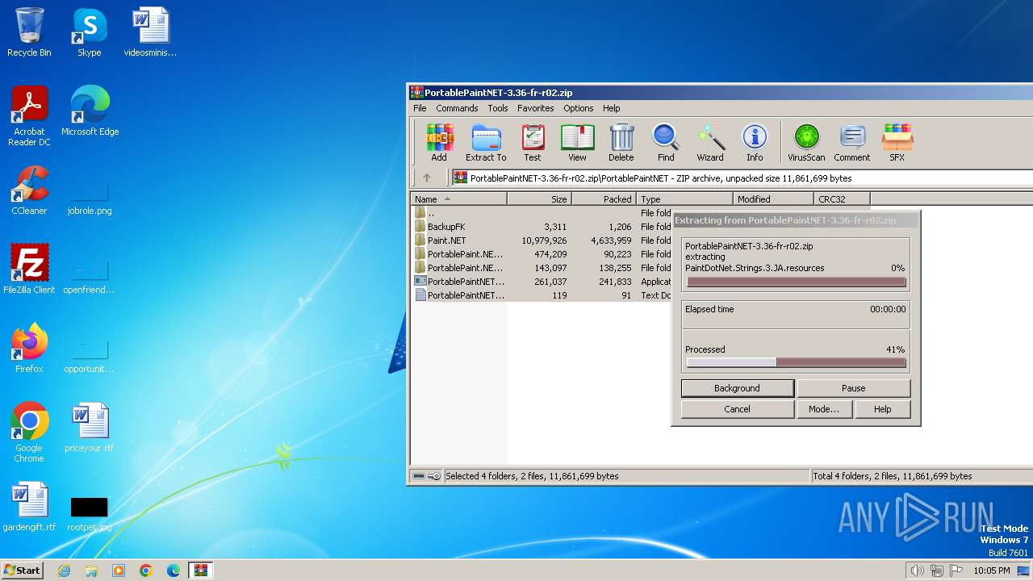Click the Test archive icon

click(x=533, y=143)
